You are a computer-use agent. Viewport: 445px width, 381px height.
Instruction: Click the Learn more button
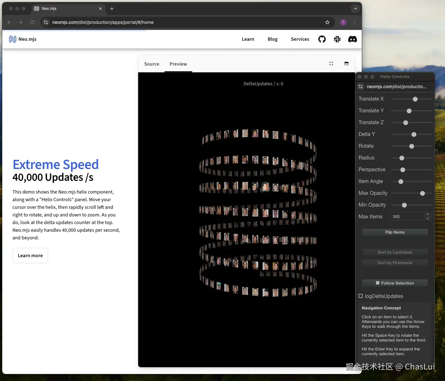click(x=30, y=256)
